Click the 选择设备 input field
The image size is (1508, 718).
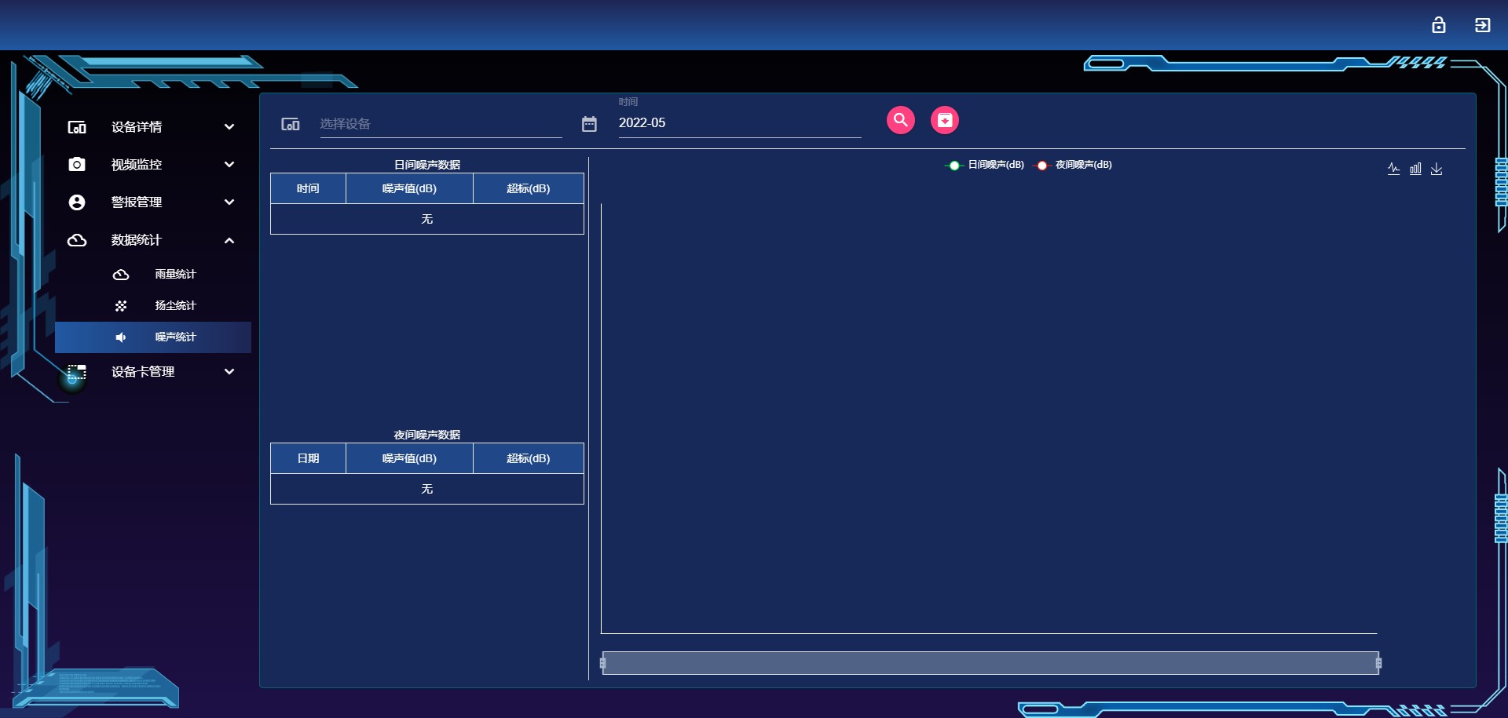point(440,124)
